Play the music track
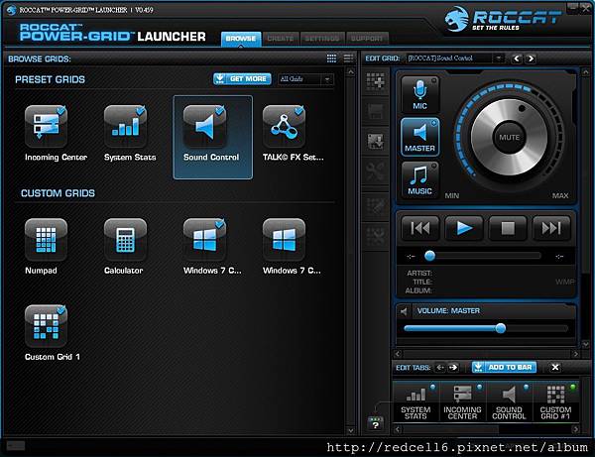 pyautogui.click(x=464, y=228)
